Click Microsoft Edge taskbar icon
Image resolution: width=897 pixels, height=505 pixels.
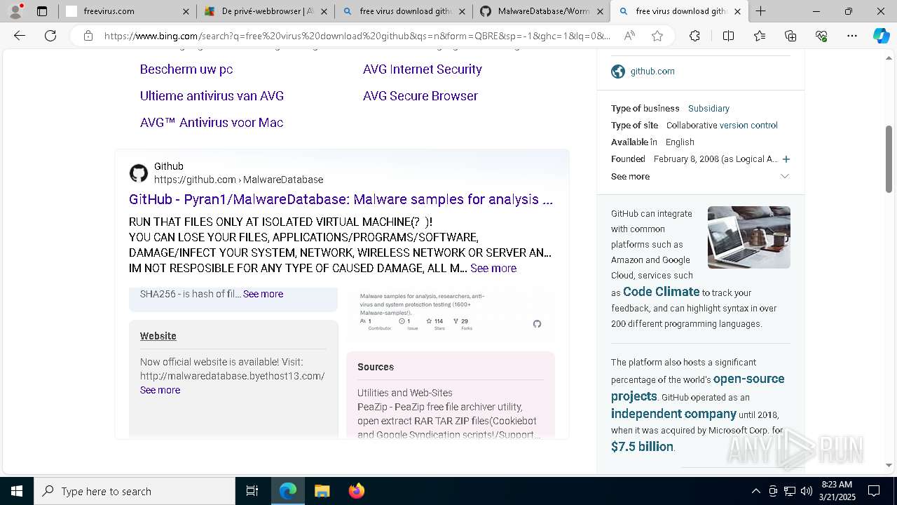288,491
